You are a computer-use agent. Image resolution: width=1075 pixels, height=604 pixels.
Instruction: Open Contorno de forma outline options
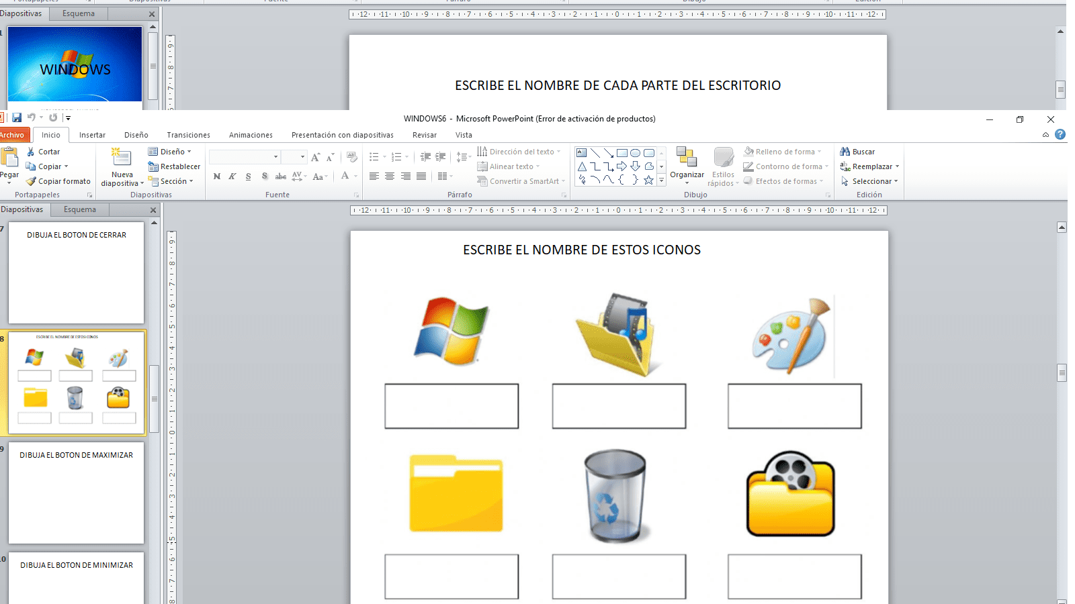pyautogui.click(x=786, y=166)
